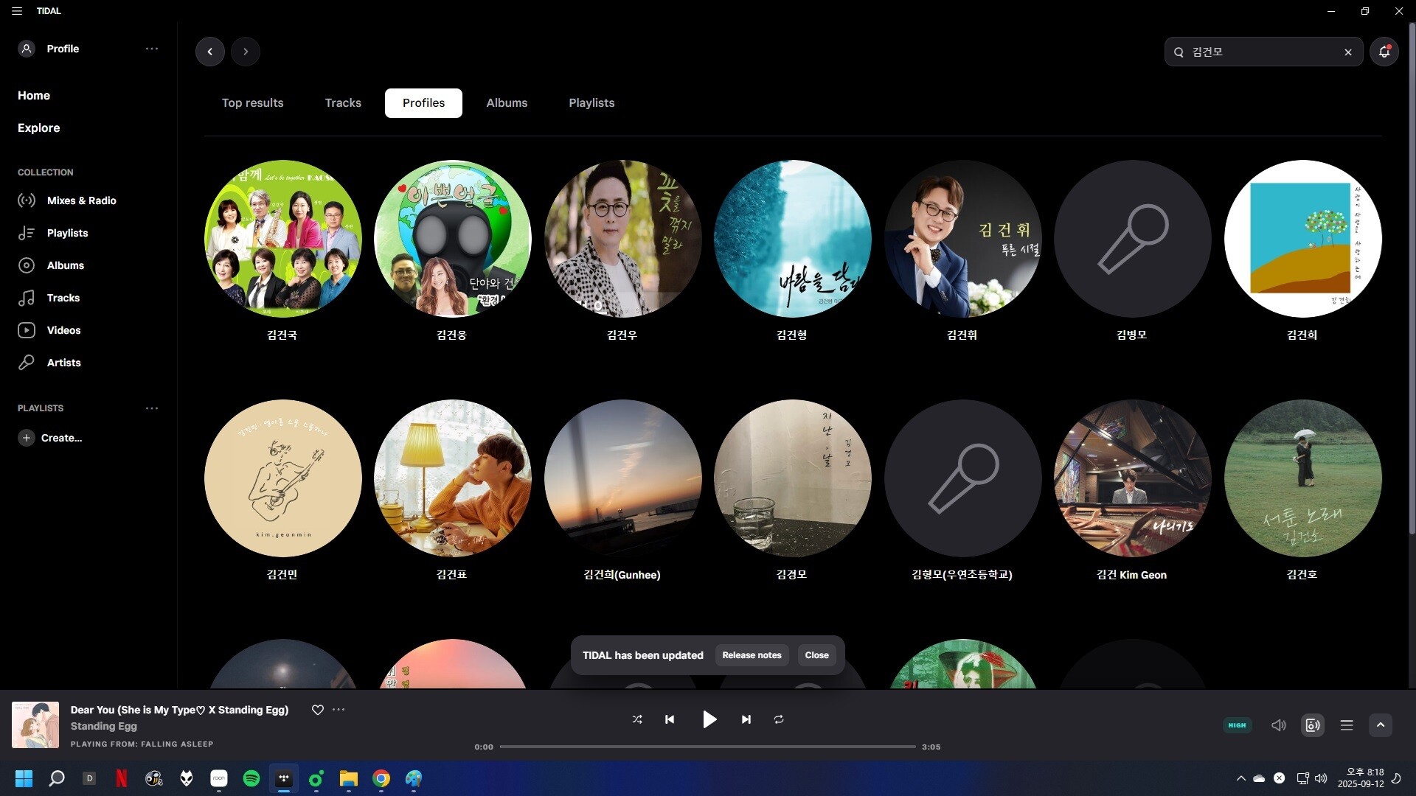
Task: Open Spotify from the taskbar
Action: coord(251,779)
